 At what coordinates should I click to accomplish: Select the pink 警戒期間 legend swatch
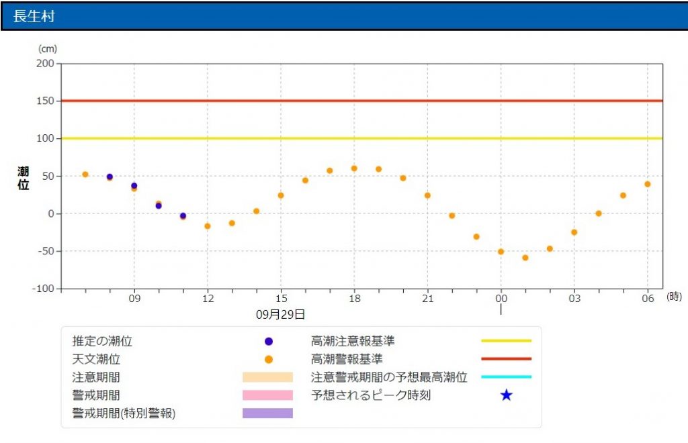pos(267,395)
